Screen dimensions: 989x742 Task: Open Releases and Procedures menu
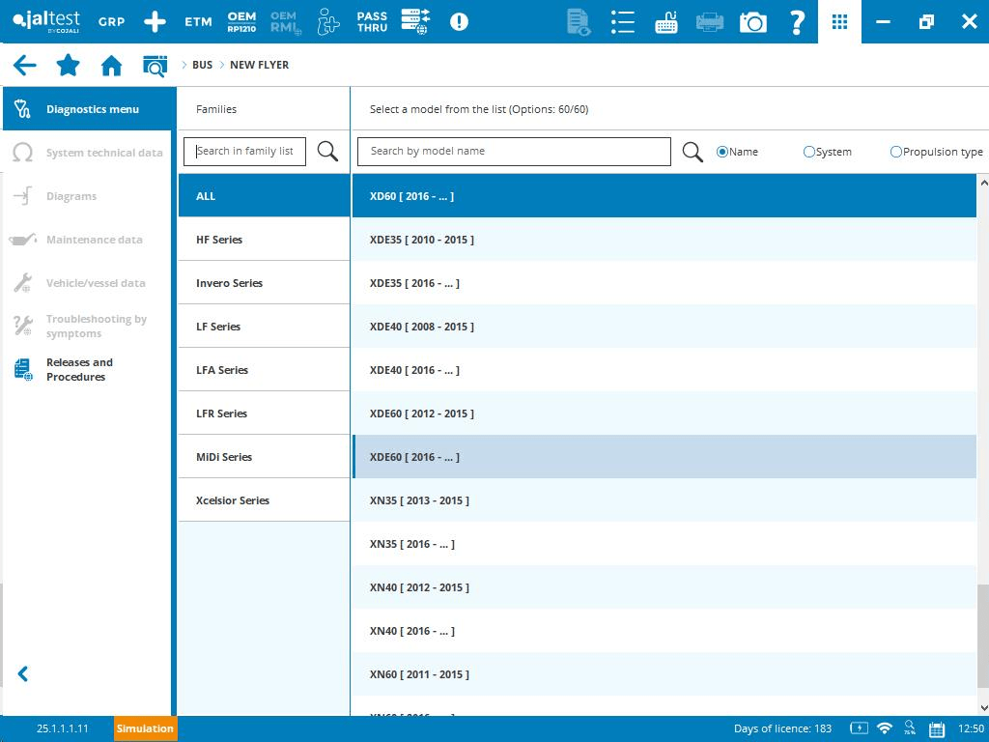pos(79,369)
